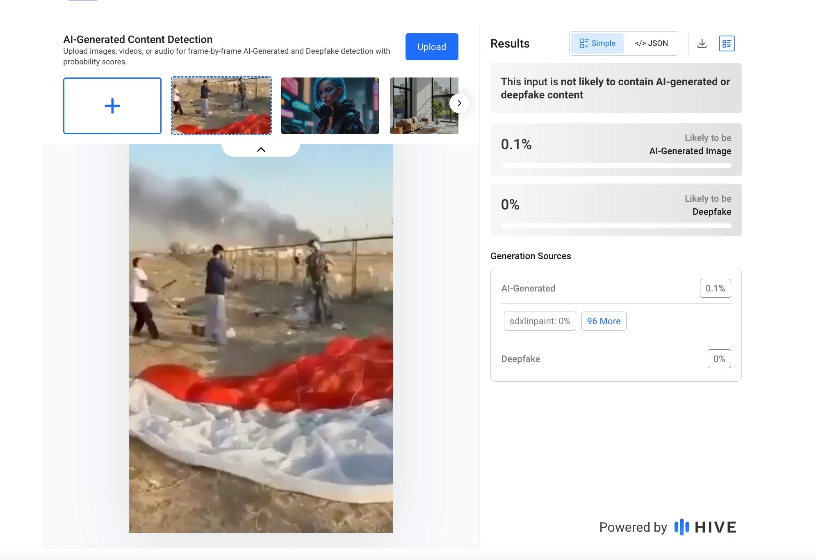Click the sdxlinpaint 0% source tag
The height and width of the screenshot is (560, 816).
[x=539, y=321]
